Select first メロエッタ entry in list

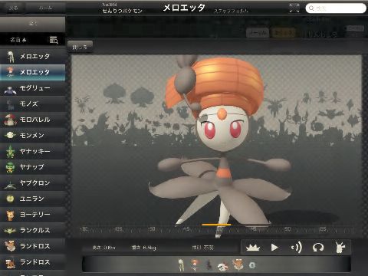33,57
